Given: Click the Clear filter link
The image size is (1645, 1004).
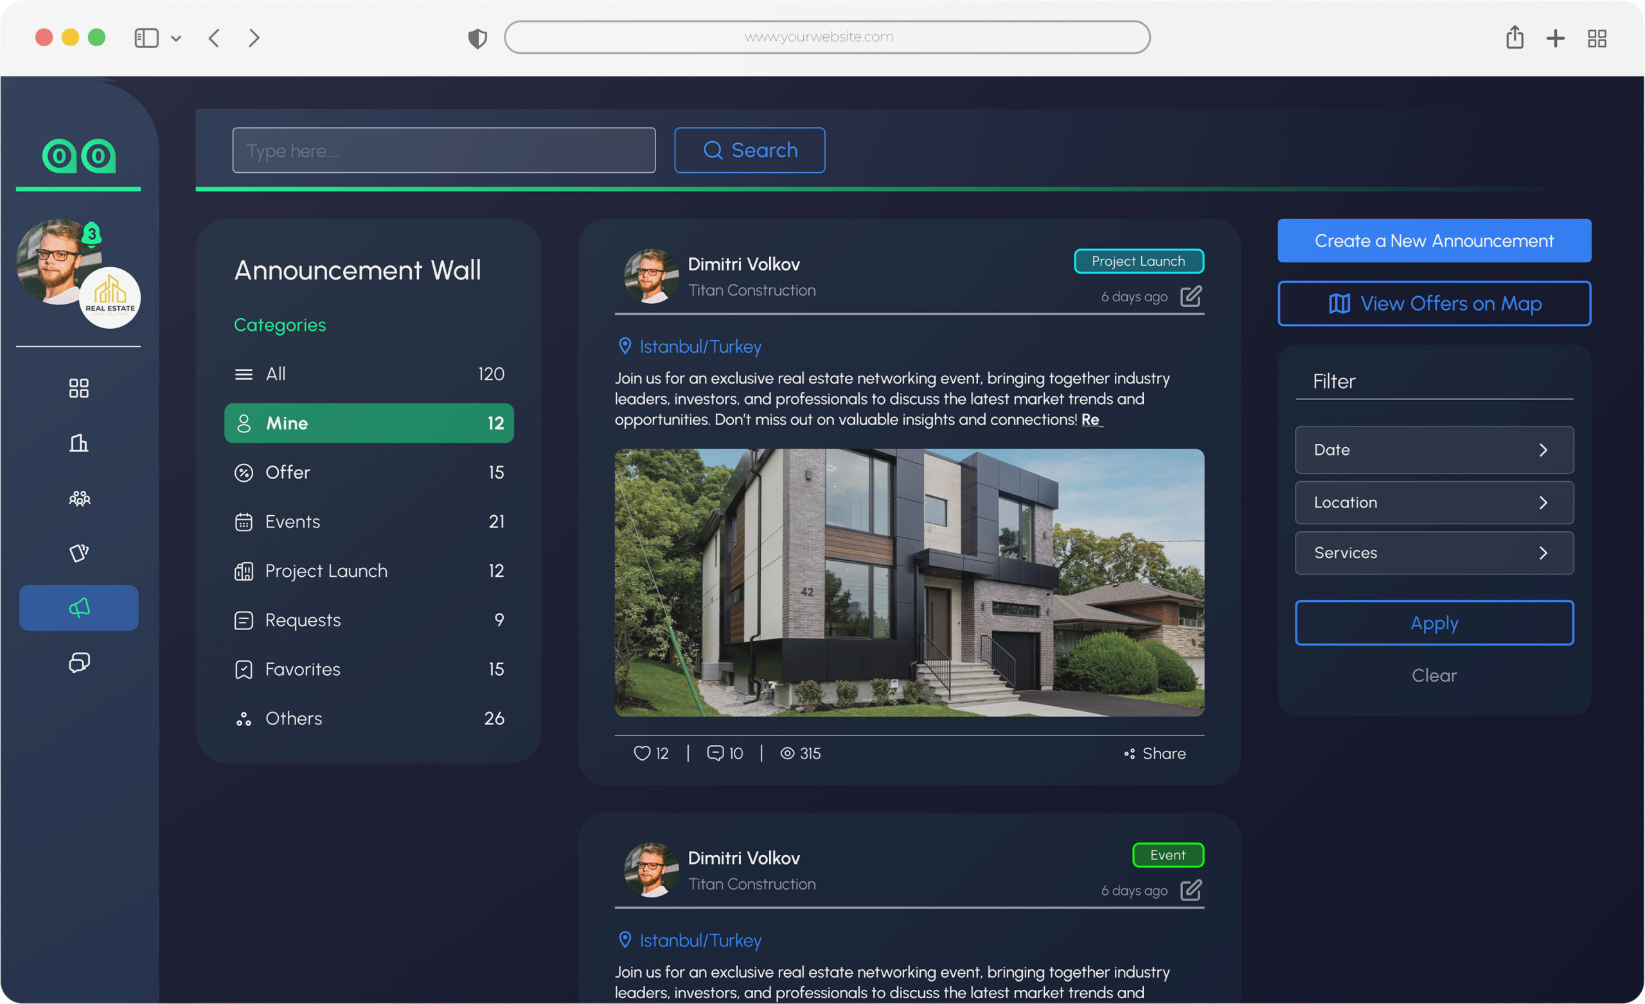Looking at the screenshot, I should (1434, 676).
